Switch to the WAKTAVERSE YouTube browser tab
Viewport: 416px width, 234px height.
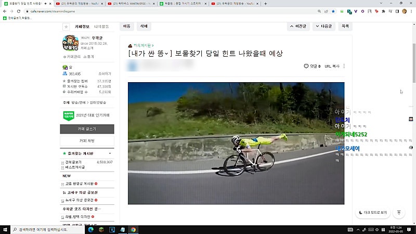click(x=132, y=4)
